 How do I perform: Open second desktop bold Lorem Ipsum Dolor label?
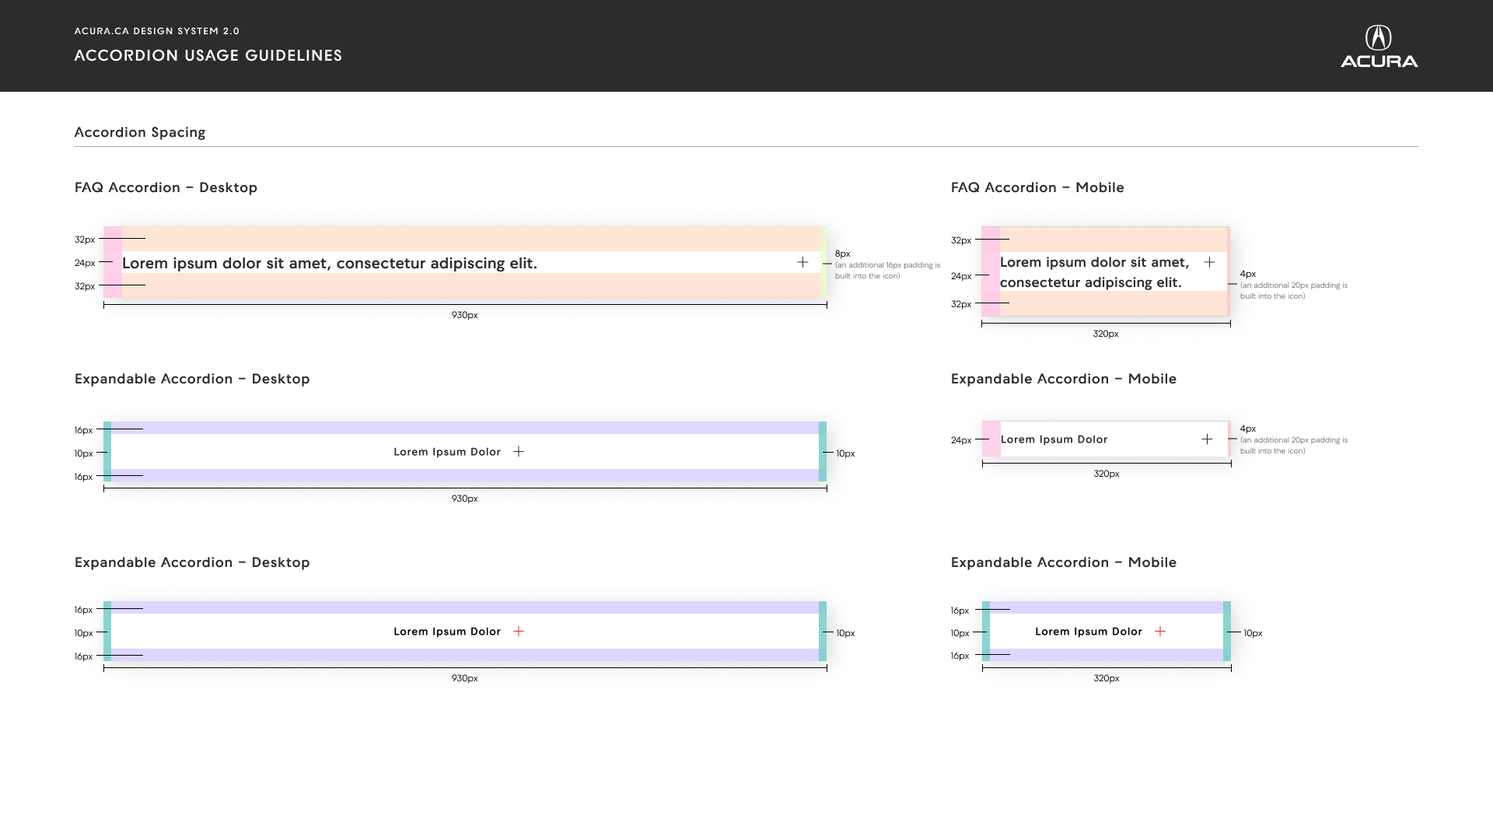pyautogui.click(x=447, y=632)
